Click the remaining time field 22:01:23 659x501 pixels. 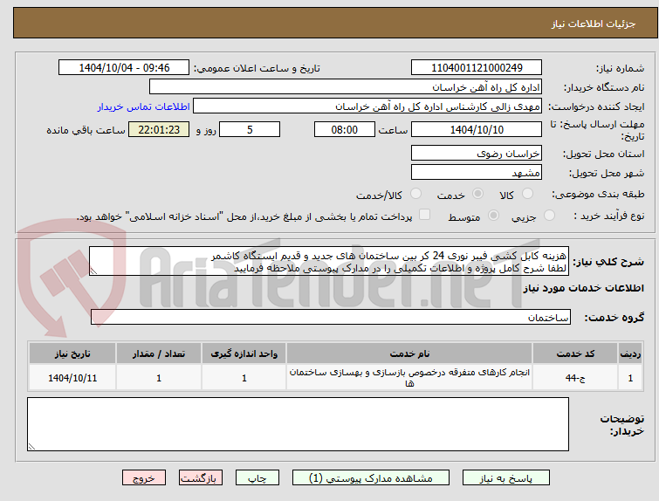pyautogui.click(x=159, y=129)
